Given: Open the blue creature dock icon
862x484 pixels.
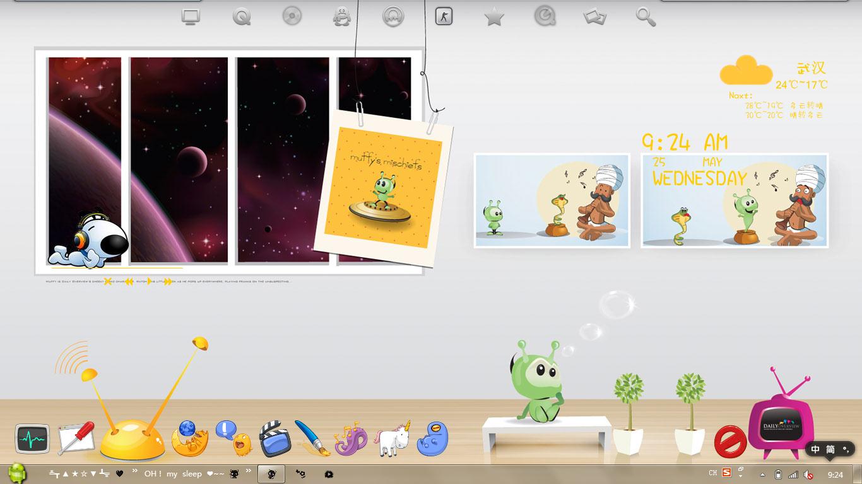Looking at the screenshot, I should 432,439.
